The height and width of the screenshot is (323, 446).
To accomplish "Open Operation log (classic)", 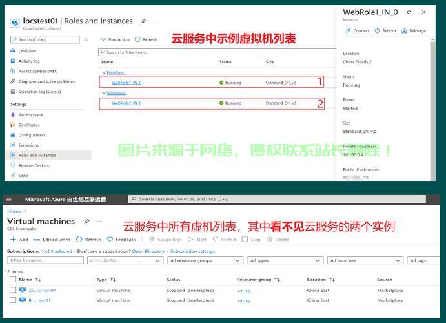I will point(39,92).
